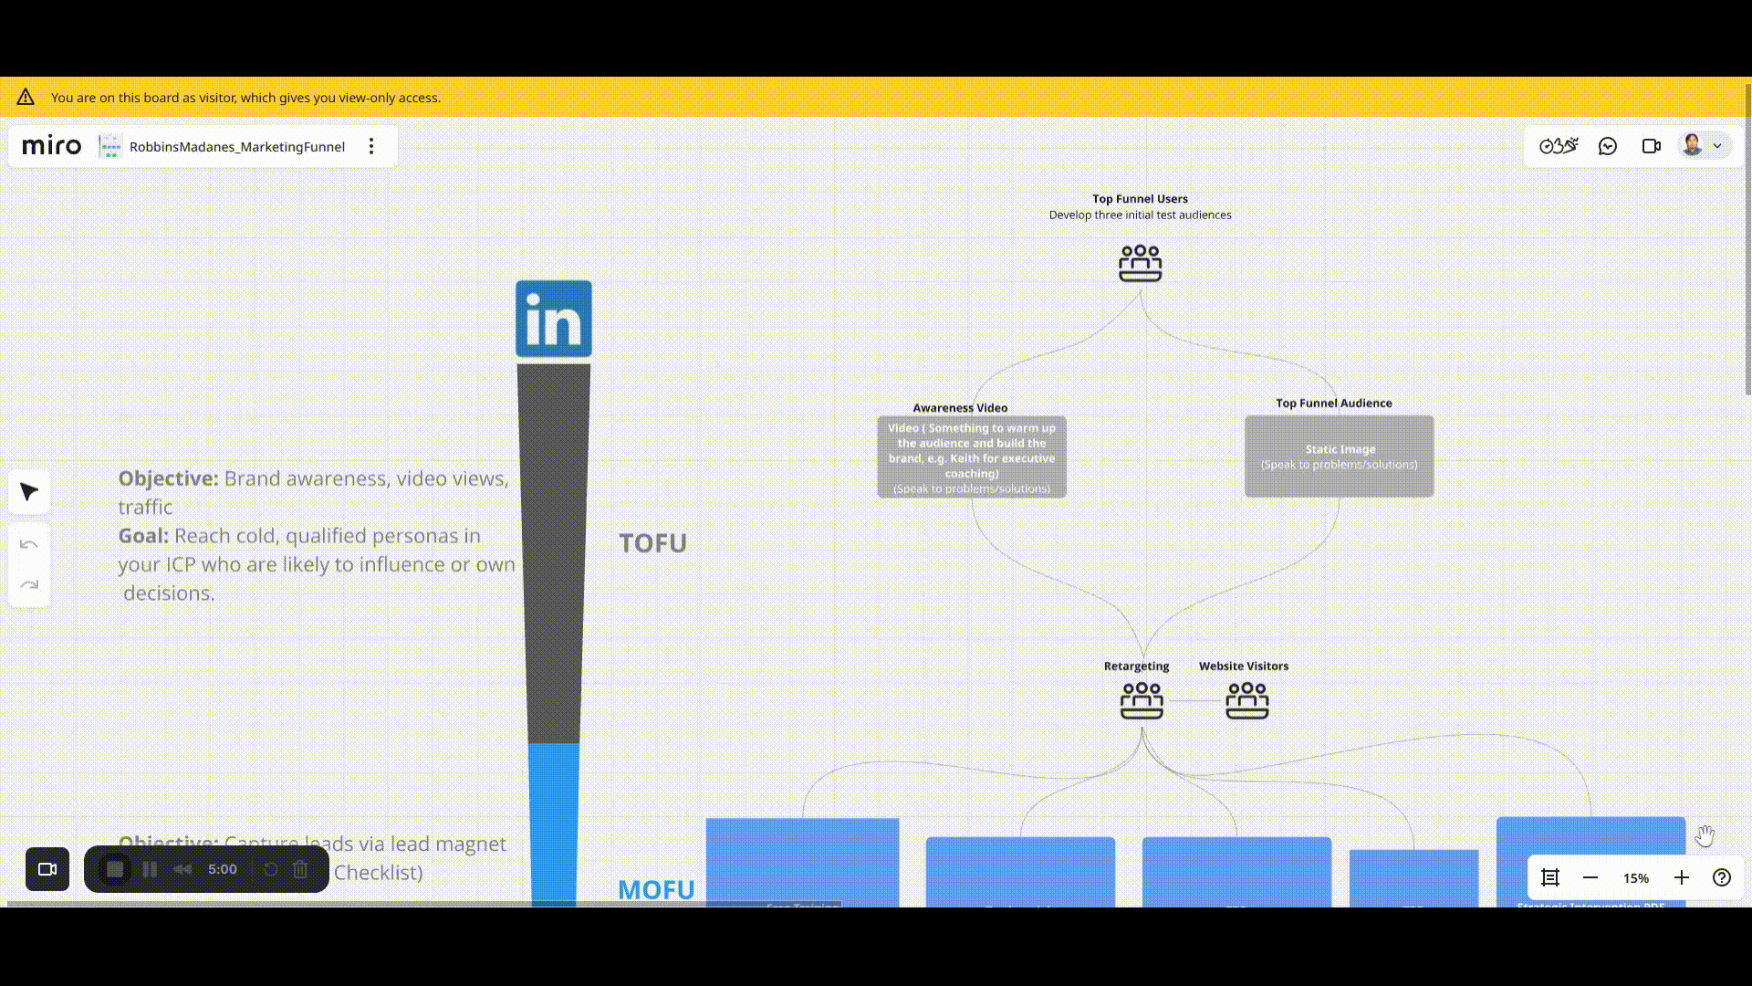Click the undo icon in left sidebar
Viewport: 1752px width, 986px height.
click(29, 545)
